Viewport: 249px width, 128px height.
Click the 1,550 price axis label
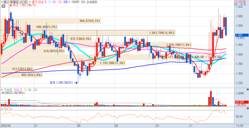[x=239, y=26]
